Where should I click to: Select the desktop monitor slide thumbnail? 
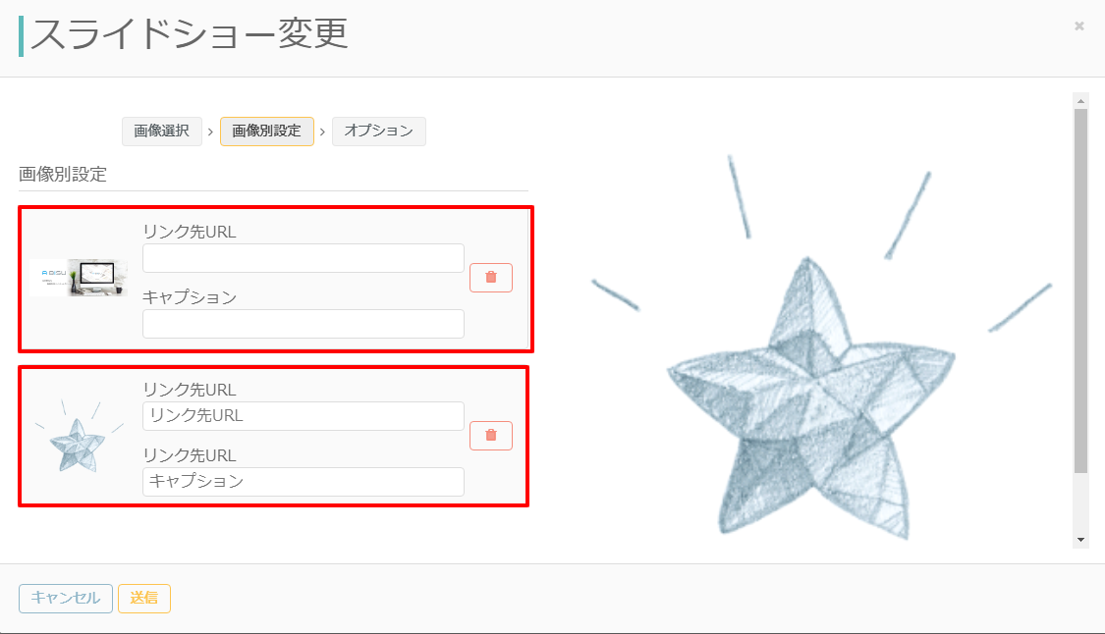click(79, 278)
